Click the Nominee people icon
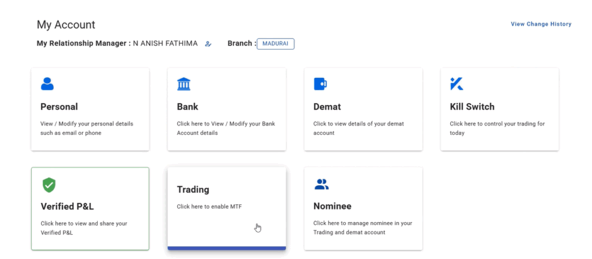The image size is (592, 259). (321, 184)
